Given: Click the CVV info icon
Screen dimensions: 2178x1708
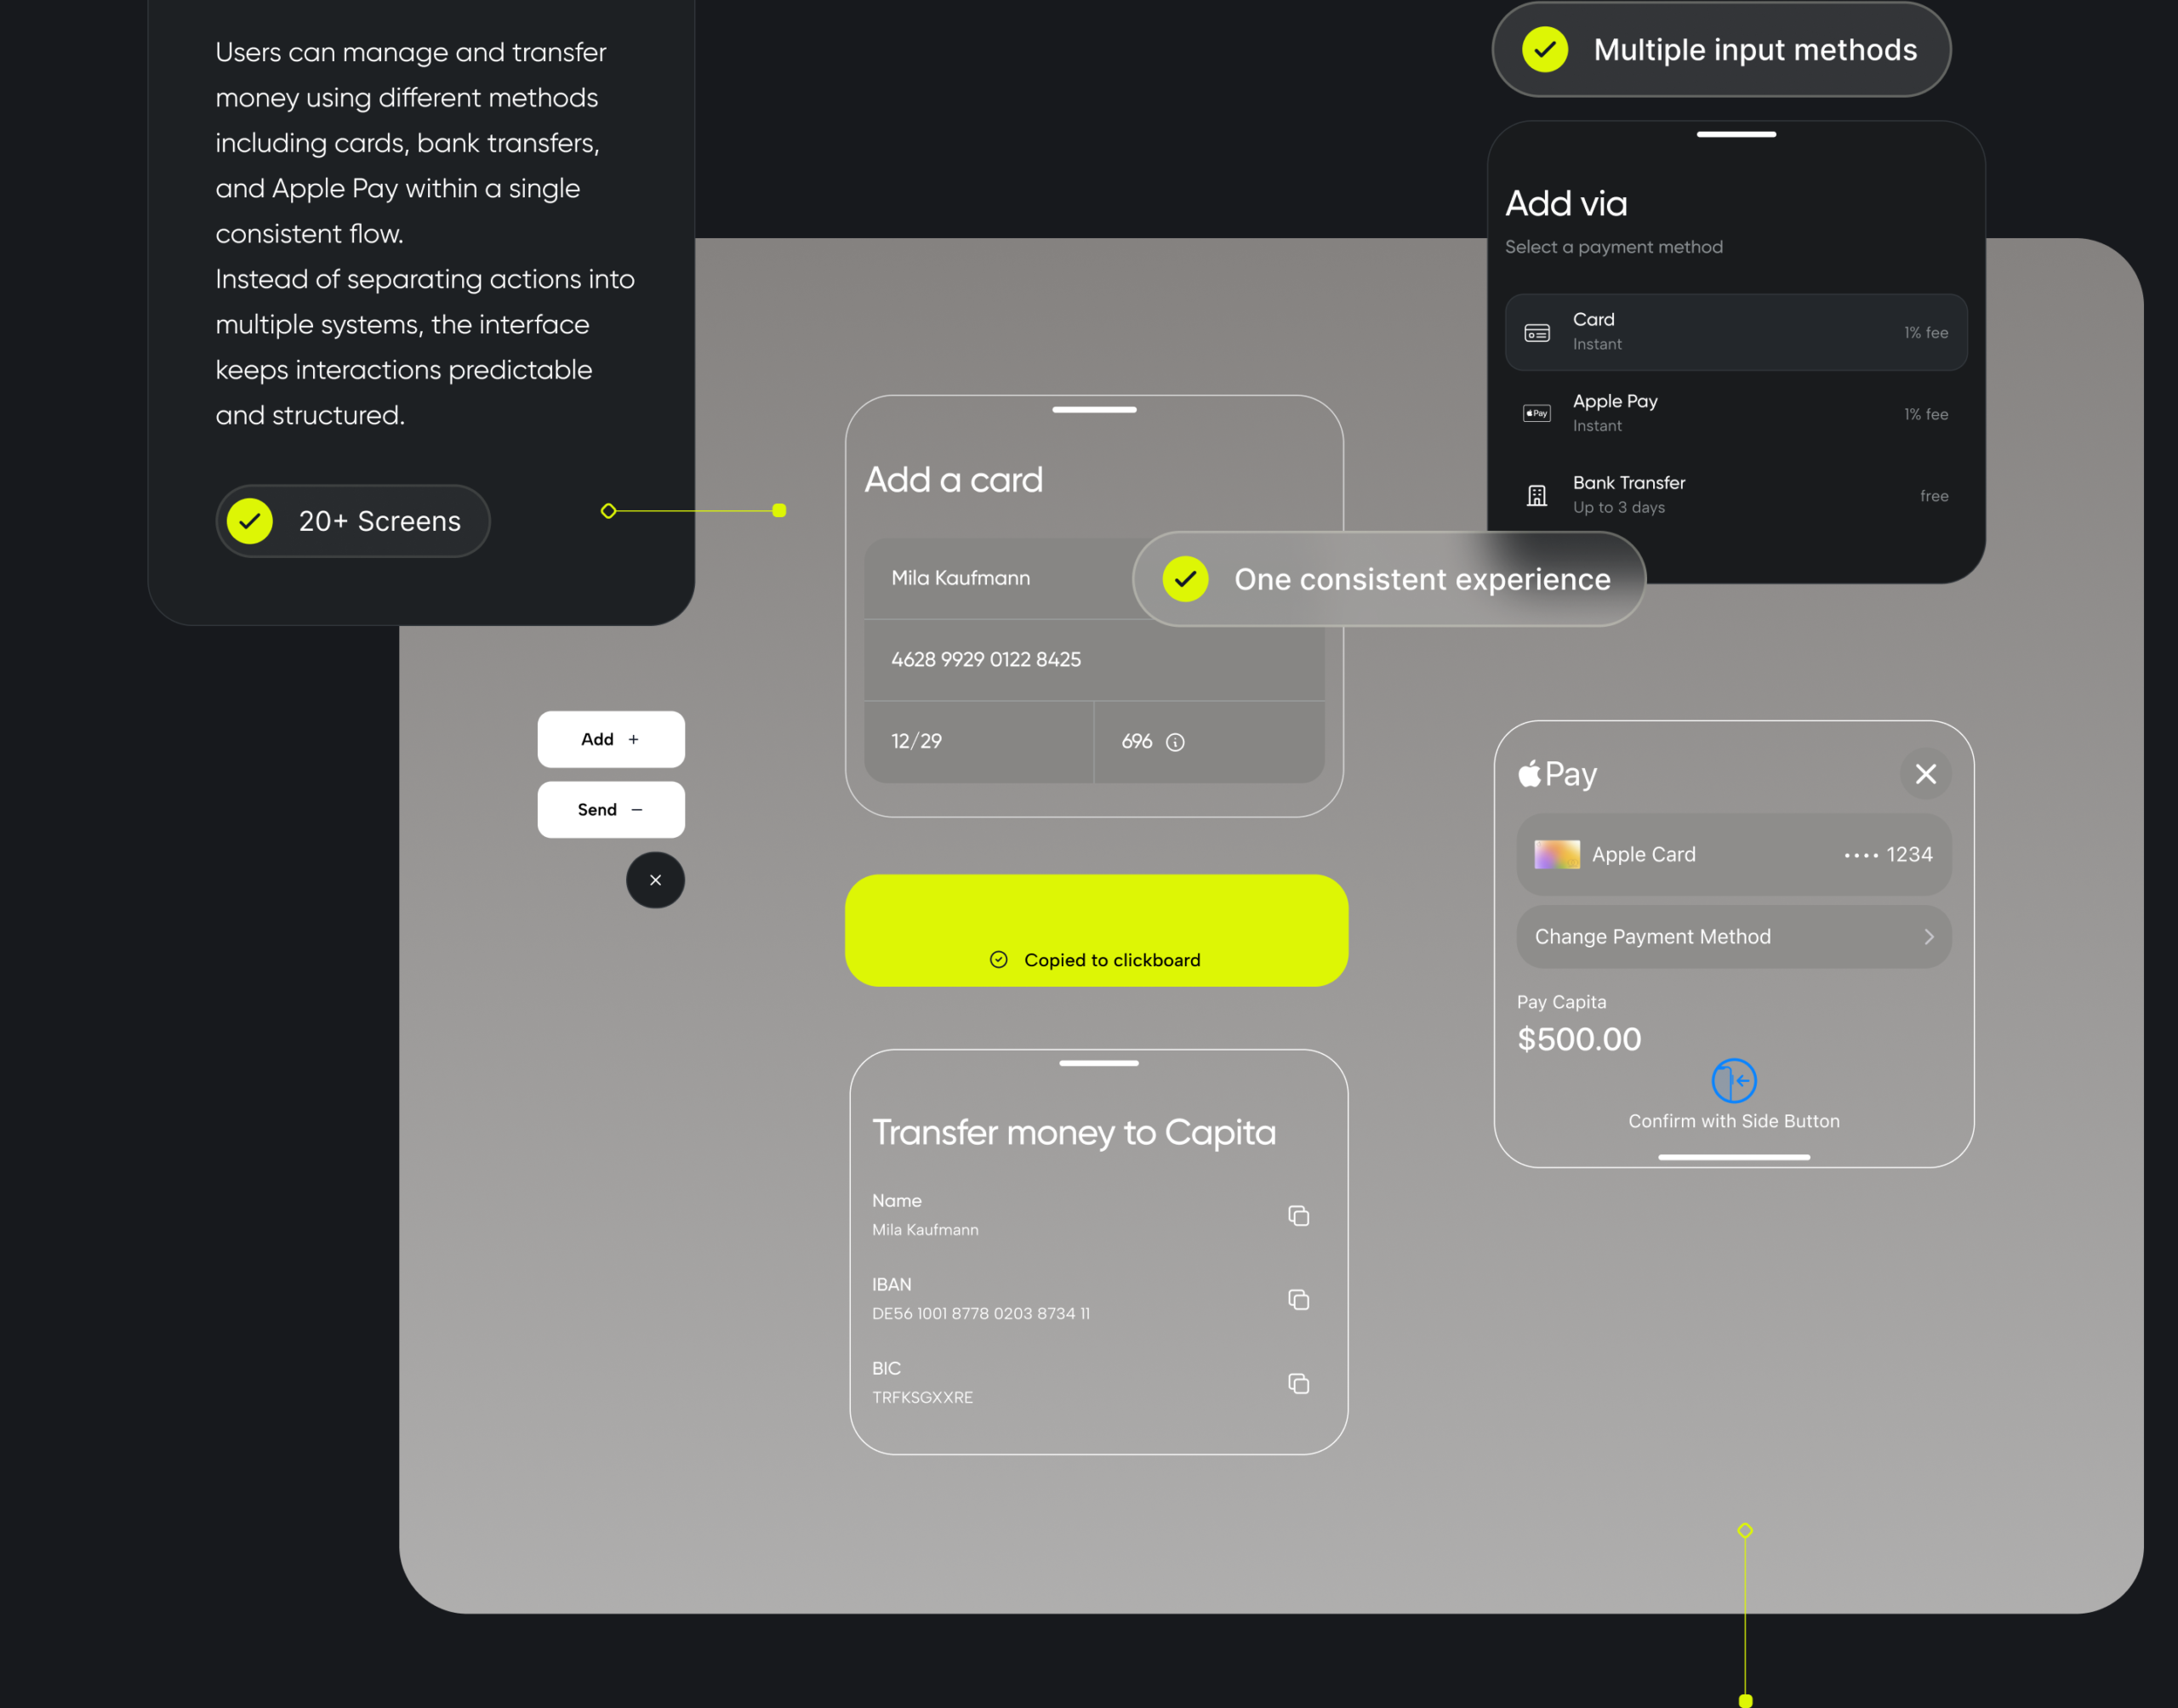Looking at the screenshot, I should tap(1175, 742).
